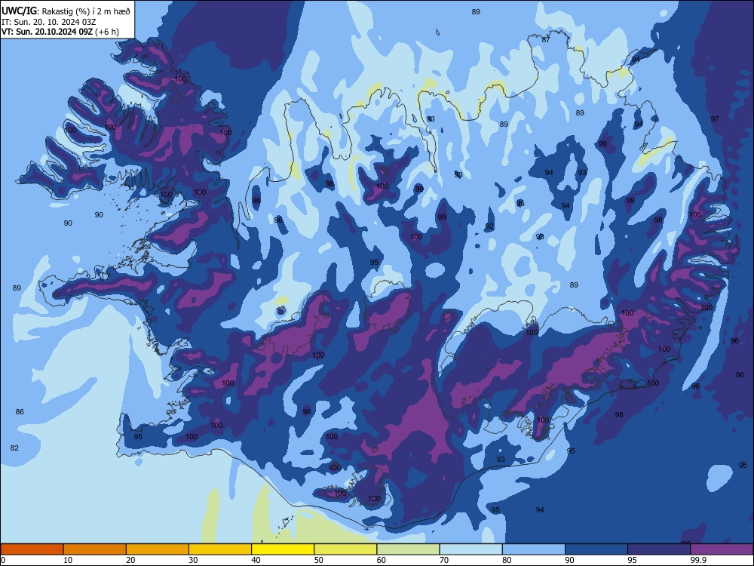Click the legend tick label '30'
Image resolution: width=754 pixels, height=566 pixels.
click(193, 560)
